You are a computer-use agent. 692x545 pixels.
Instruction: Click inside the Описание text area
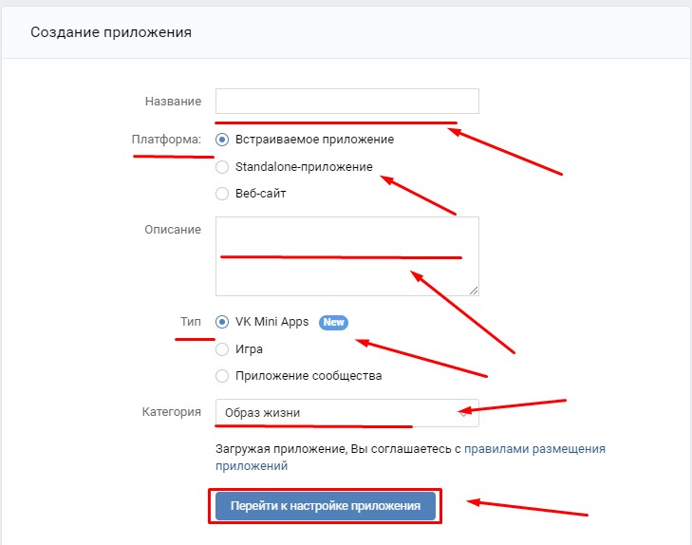point(346,256)
